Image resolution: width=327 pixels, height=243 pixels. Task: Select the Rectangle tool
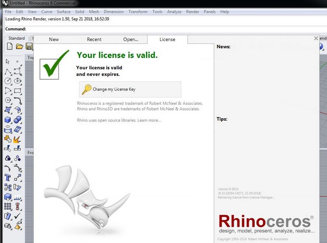[x=18, y=91]
